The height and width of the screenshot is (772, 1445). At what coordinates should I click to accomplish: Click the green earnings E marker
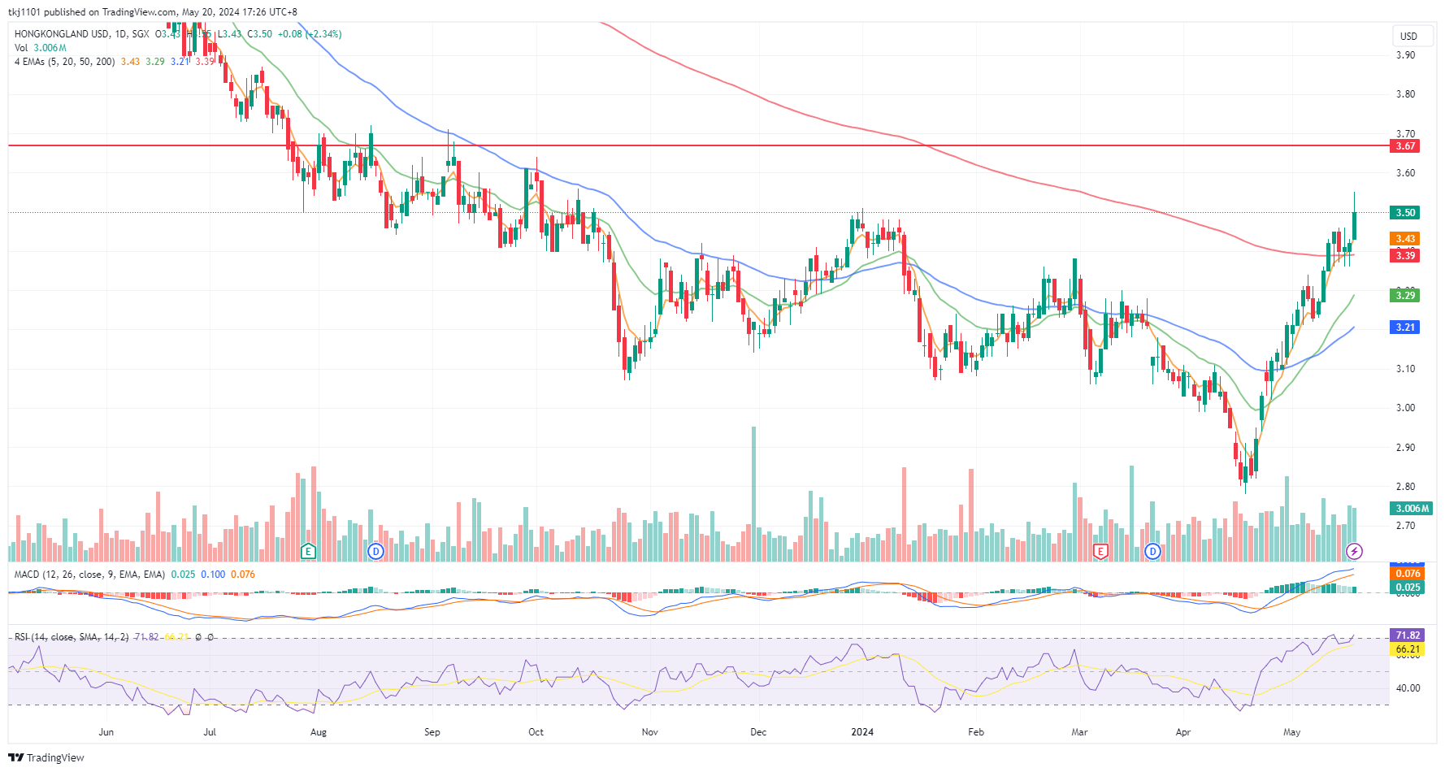click(308, 551)
